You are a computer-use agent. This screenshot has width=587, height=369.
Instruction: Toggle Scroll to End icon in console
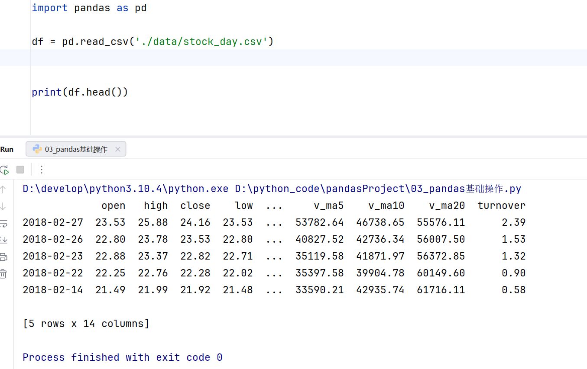3,240
